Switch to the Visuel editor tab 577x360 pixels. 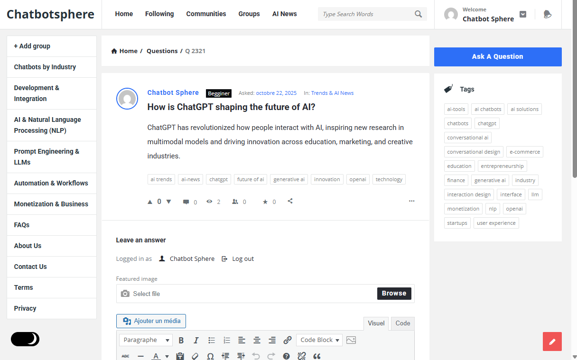click(x=376, y=323)
